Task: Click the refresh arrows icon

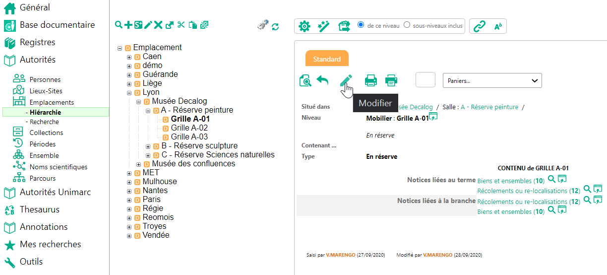Action: (275, 26)
